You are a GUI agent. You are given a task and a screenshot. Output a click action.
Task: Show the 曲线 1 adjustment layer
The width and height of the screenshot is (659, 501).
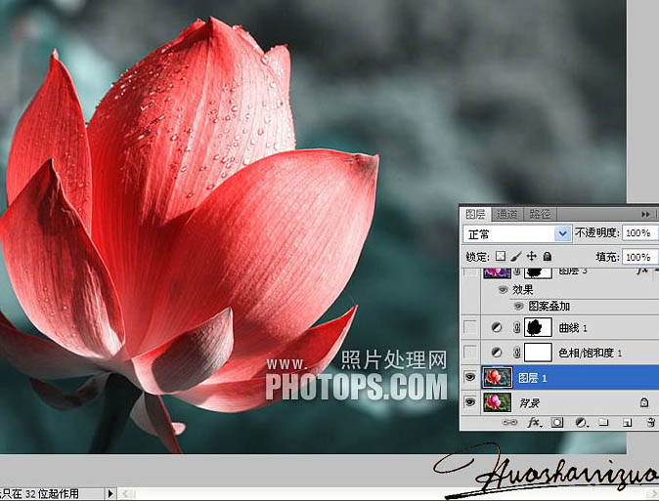[472, 327]
